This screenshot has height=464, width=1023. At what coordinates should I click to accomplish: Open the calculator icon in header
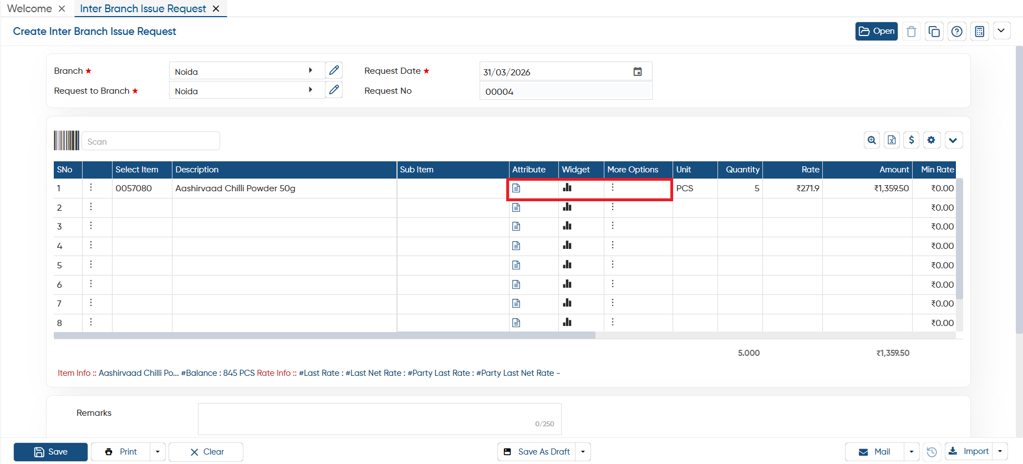(x=980, y=32)
